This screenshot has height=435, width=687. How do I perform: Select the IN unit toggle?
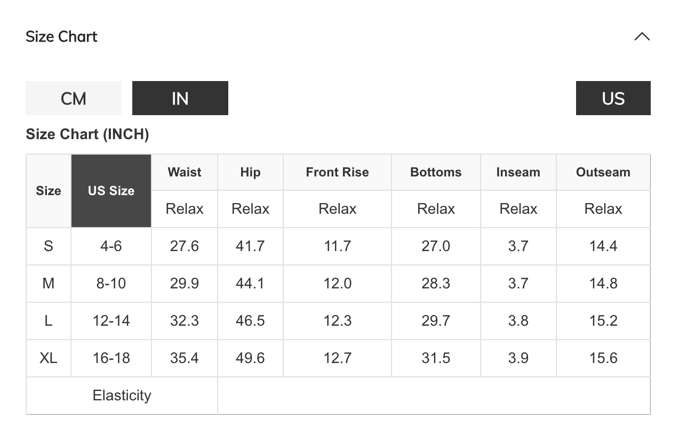pyautogui.click(x=180, y=98)
